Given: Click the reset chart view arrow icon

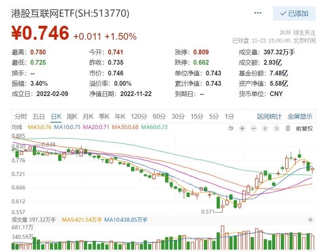Looking at the screenshot, I should pyautogui.click(x=231, y=128).
